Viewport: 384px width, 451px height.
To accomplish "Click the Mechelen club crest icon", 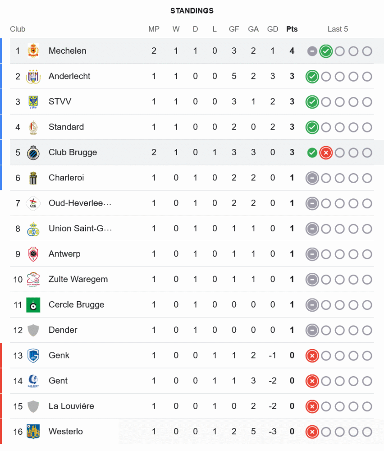I will point(33,51).
